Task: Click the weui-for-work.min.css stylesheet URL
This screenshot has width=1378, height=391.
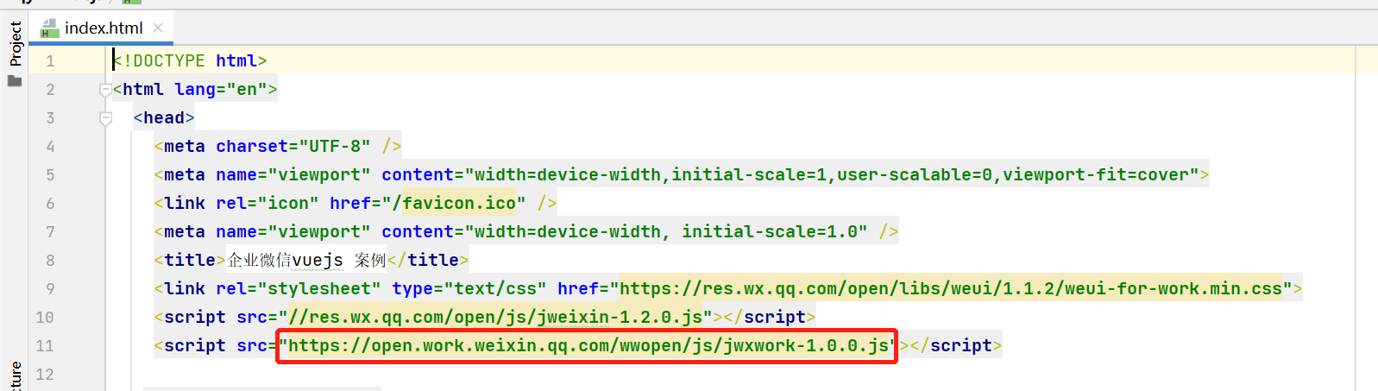Action: (952, 289)
